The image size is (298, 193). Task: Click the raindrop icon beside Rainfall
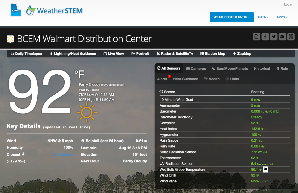pyautogui.click(x=83, y=141)
